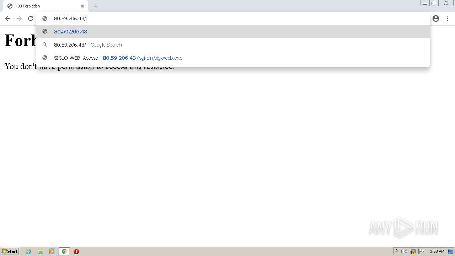Click the favicon on the 403 Forbidden tab
This screenshot has width=455, height=256.
click(x=10, y=6)
